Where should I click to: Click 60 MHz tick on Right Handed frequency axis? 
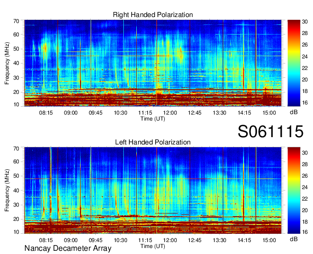(x=16, y=35)
